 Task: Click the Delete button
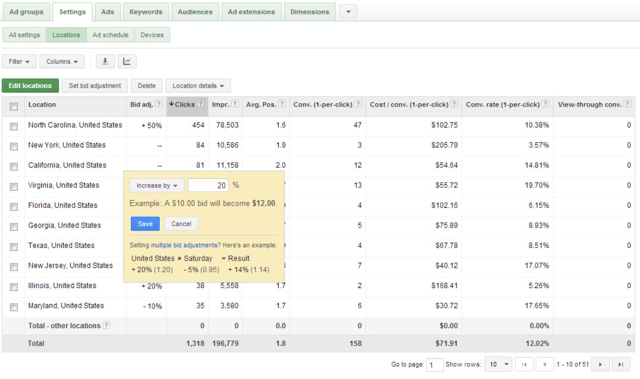(x=146, y=86)
